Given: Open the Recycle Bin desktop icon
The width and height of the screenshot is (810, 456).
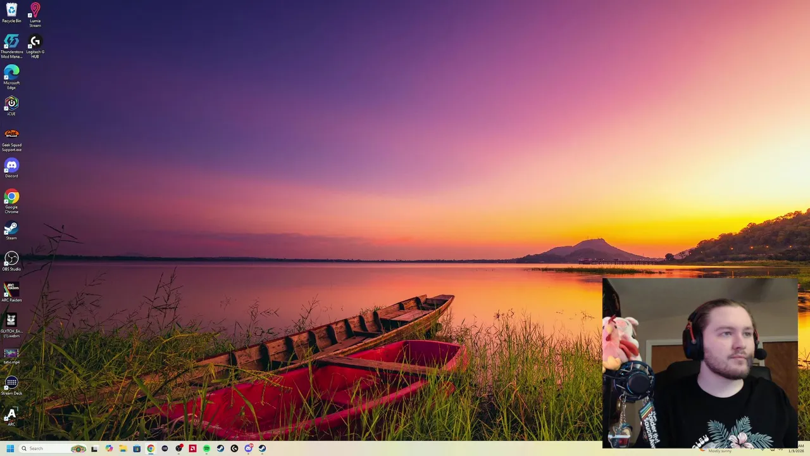Looking at the screenshot, I should click(11, 13).
